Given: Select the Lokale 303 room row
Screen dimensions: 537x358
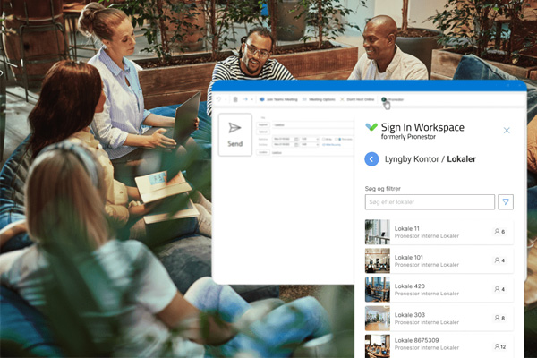Looking at the screenshot, I should (x=439, y=319).
